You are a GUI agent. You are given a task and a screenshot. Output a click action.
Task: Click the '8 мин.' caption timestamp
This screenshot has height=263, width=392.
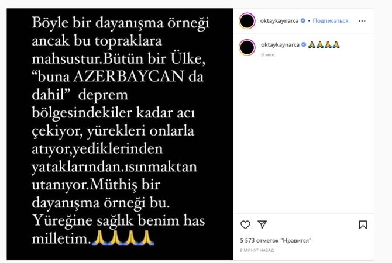coord(268,54)
